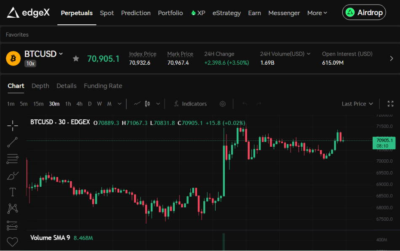Open the Portfolio page
400x251 pixels.
click(170, 13)
